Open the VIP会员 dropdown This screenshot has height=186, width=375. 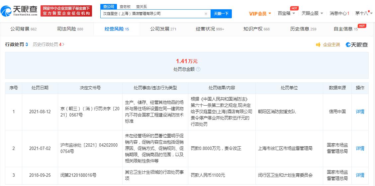pyautogui.click(x=260, y=14)
